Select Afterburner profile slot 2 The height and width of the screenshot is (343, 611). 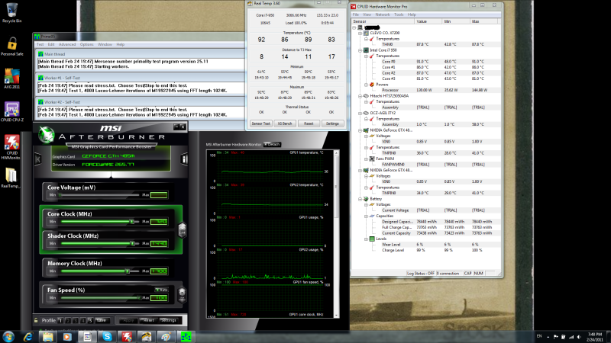point(68,320)
